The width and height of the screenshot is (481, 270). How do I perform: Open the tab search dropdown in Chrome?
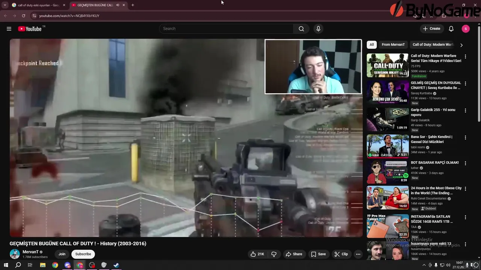point(5,5)
